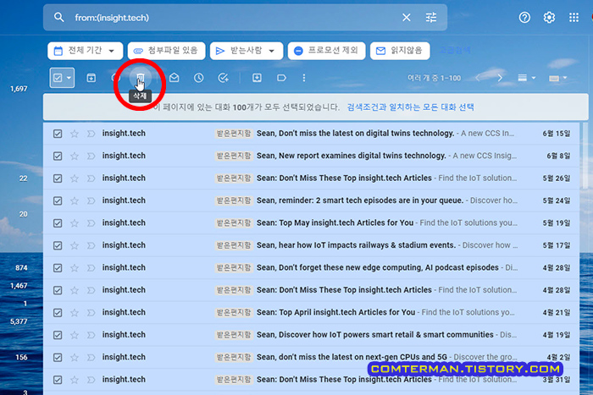Uncheck the 5월 24일 smart tech email
The image size is (593, 395).
tap(58, 200)
